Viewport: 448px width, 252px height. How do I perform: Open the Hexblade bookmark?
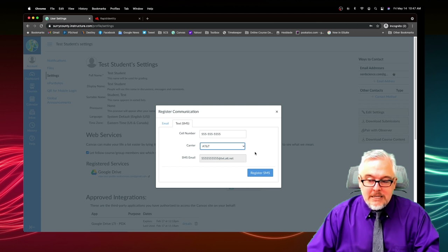[x=284, y=33]
